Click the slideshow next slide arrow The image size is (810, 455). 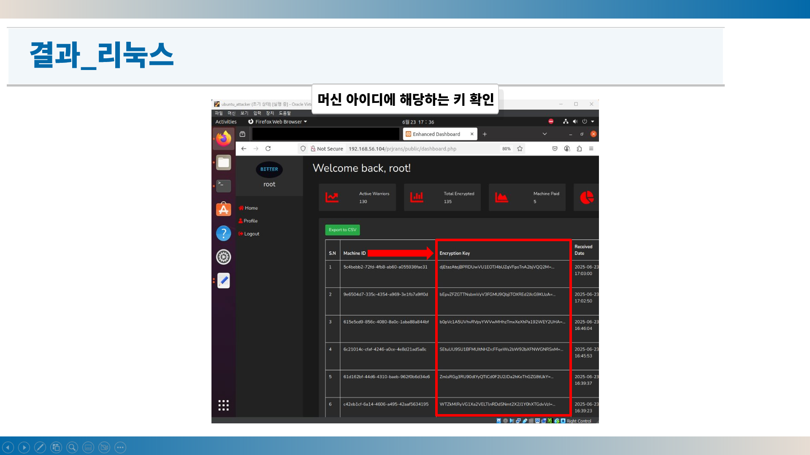tap(24, 447)
